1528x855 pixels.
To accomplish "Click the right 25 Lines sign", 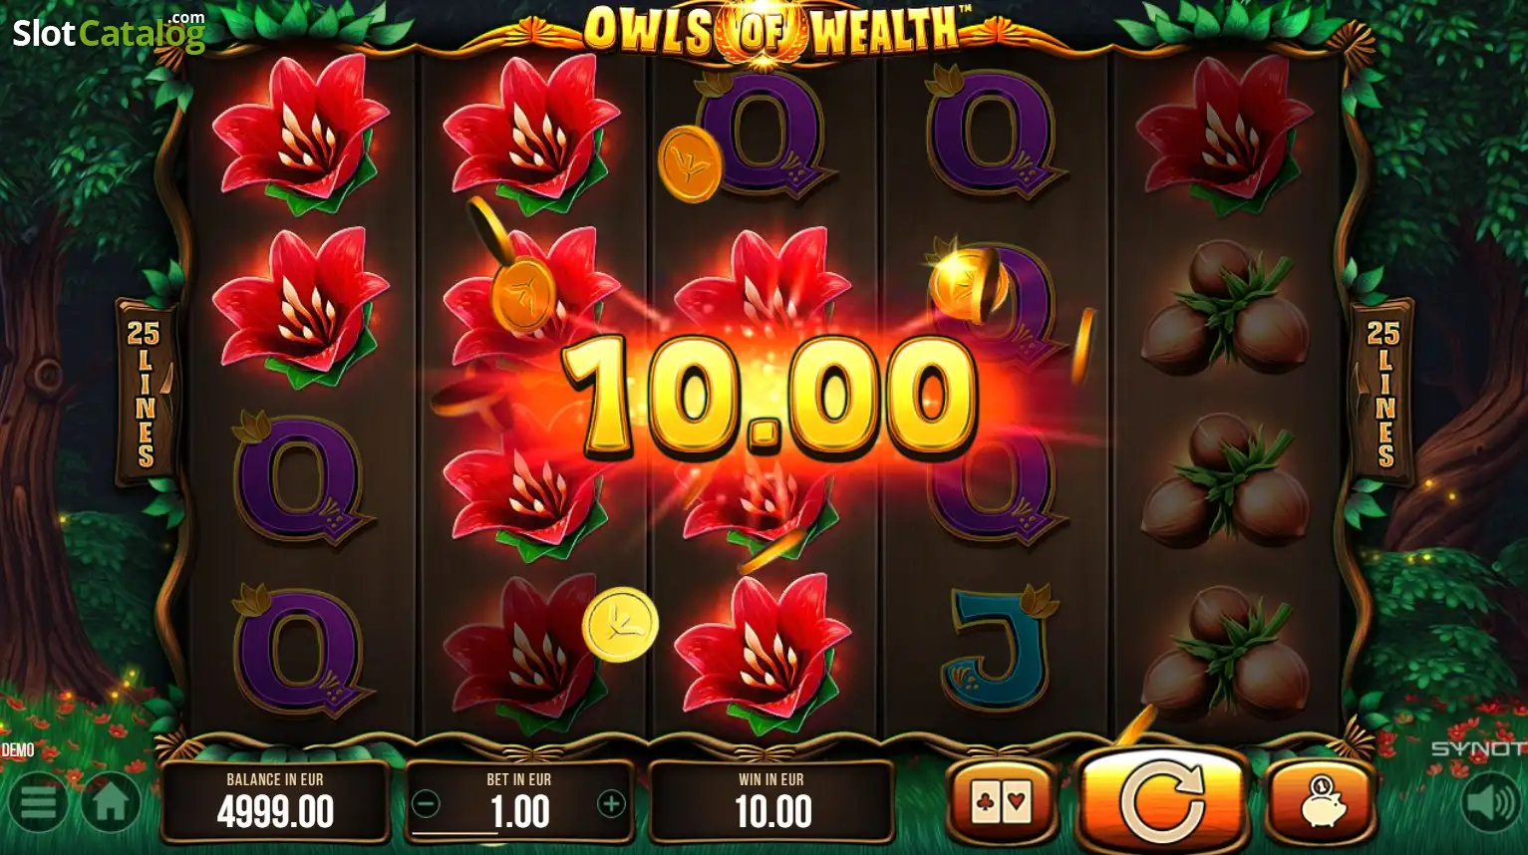I will coord(1383,393).
